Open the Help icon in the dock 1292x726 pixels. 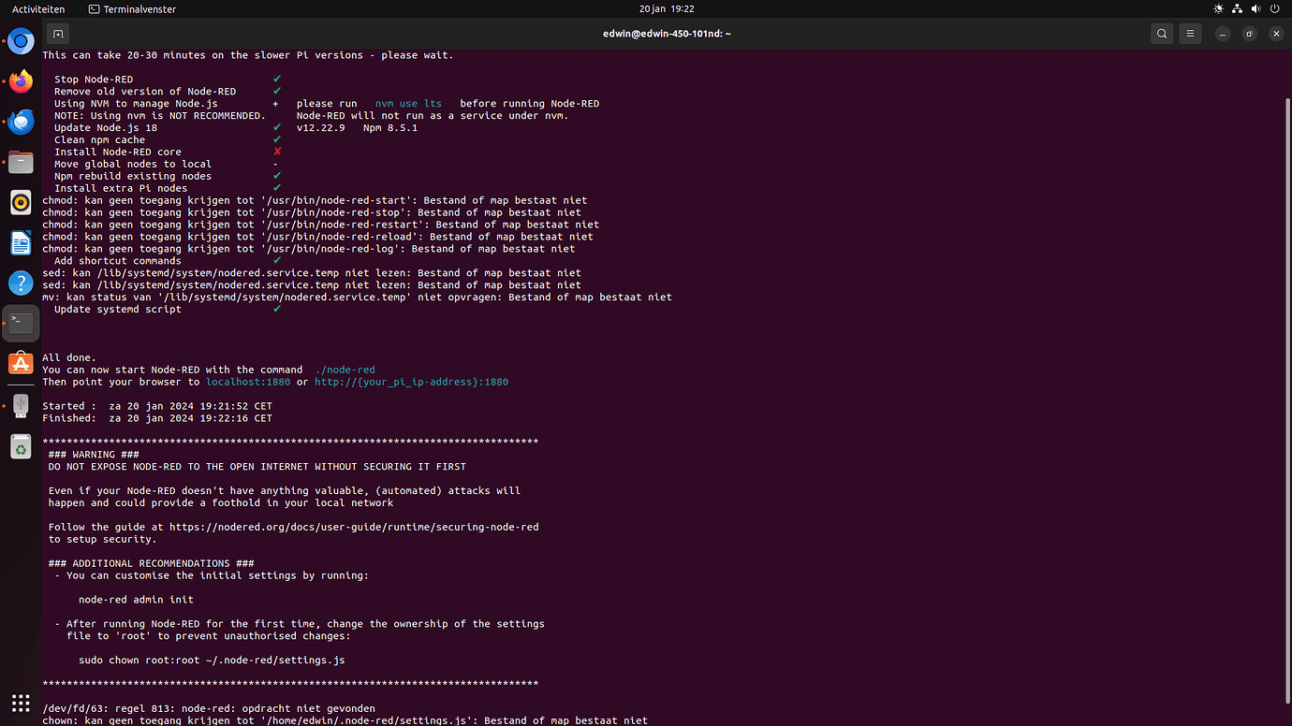(21, 283)
